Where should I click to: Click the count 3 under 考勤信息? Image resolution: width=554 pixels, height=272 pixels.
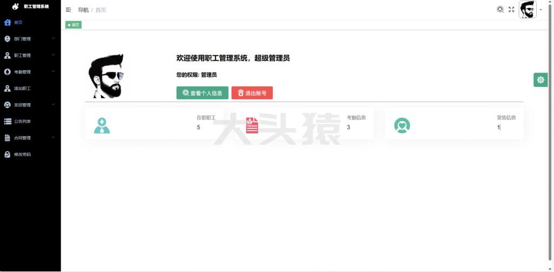348,127
